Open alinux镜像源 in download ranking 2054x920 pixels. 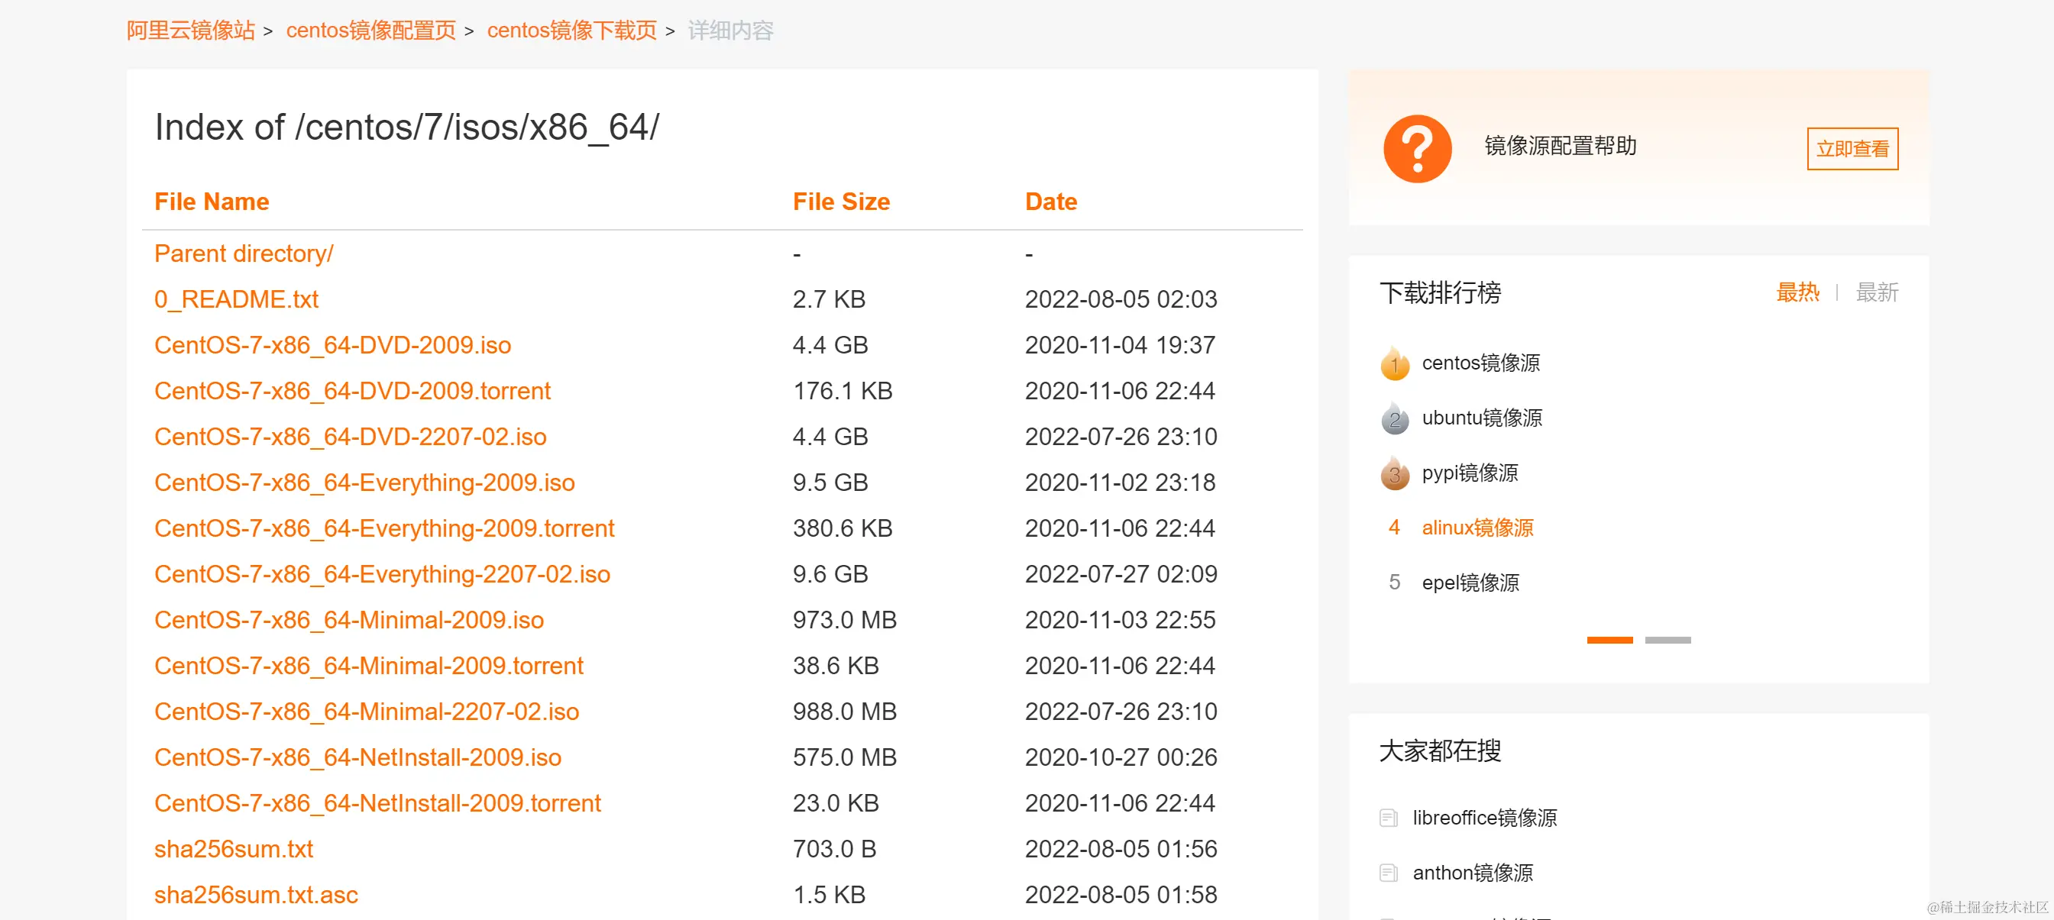tap(1477, 528)
